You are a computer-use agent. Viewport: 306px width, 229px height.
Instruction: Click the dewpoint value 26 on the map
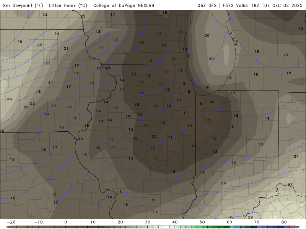(9, 99)
